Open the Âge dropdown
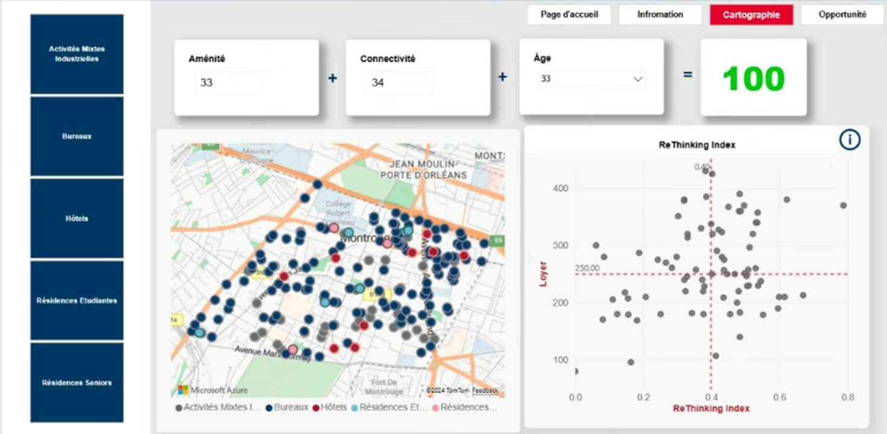 click(591, 78)
